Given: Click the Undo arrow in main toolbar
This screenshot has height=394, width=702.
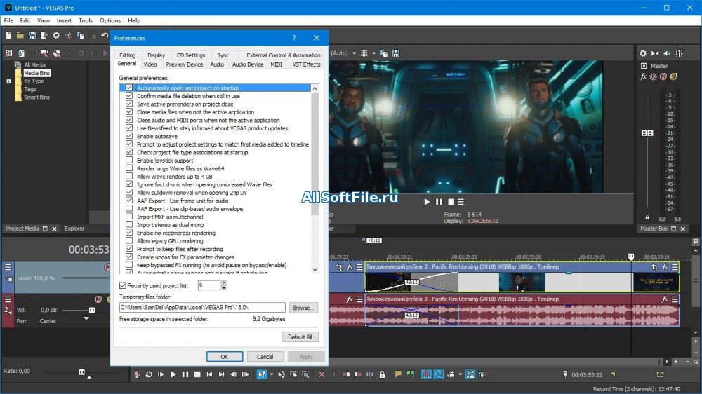Looking at the screenshot, I should point(105,35).
